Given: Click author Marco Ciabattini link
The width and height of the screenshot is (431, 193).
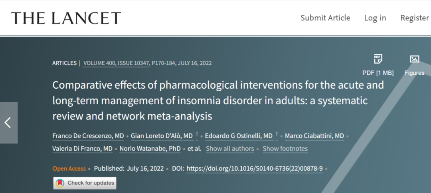Looking at the screenshot, I should (x=314, y=136).
